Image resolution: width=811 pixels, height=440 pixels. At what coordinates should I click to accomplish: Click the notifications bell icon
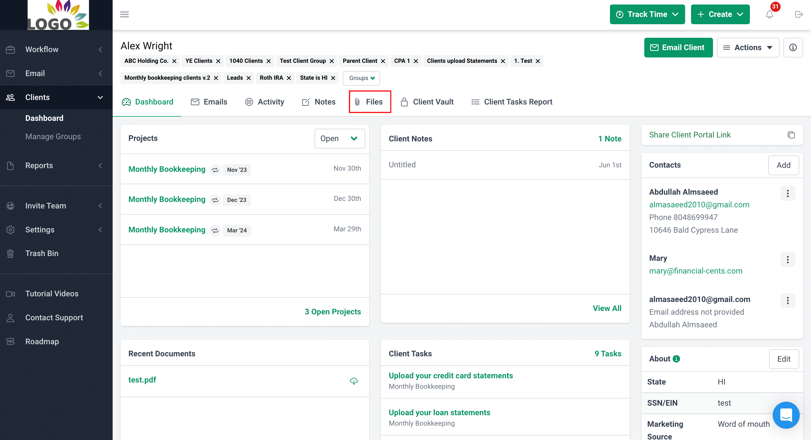click(x=769, y=15)
